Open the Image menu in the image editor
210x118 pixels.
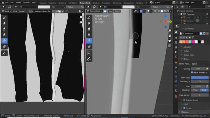coord(22,11)
